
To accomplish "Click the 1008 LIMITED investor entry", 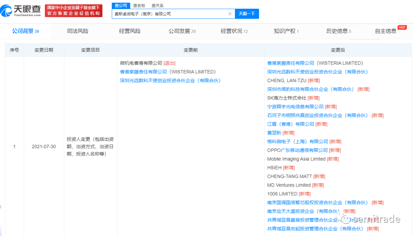I will pos(282,194).
